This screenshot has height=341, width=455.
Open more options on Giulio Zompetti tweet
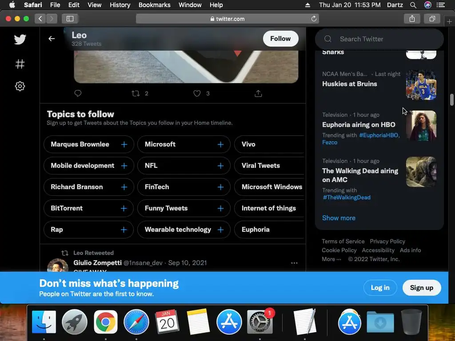[x=294, y=263]
